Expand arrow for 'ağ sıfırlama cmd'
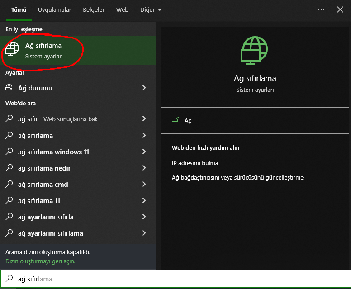 (x=144, y=184)
